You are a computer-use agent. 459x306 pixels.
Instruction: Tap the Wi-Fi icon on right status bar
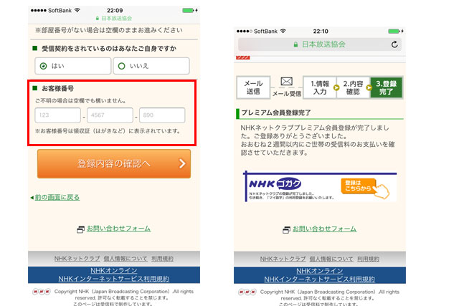click(283, 31)
